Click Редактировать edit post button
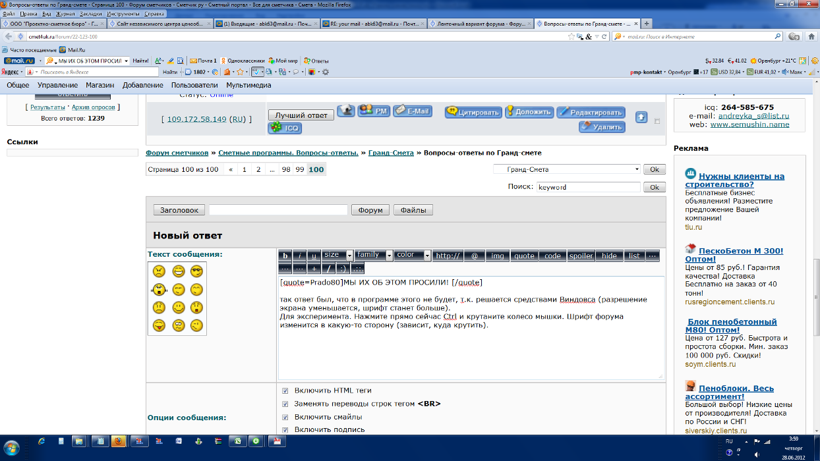This screenshot has height=461, width=820. click(x=591, y=112)
